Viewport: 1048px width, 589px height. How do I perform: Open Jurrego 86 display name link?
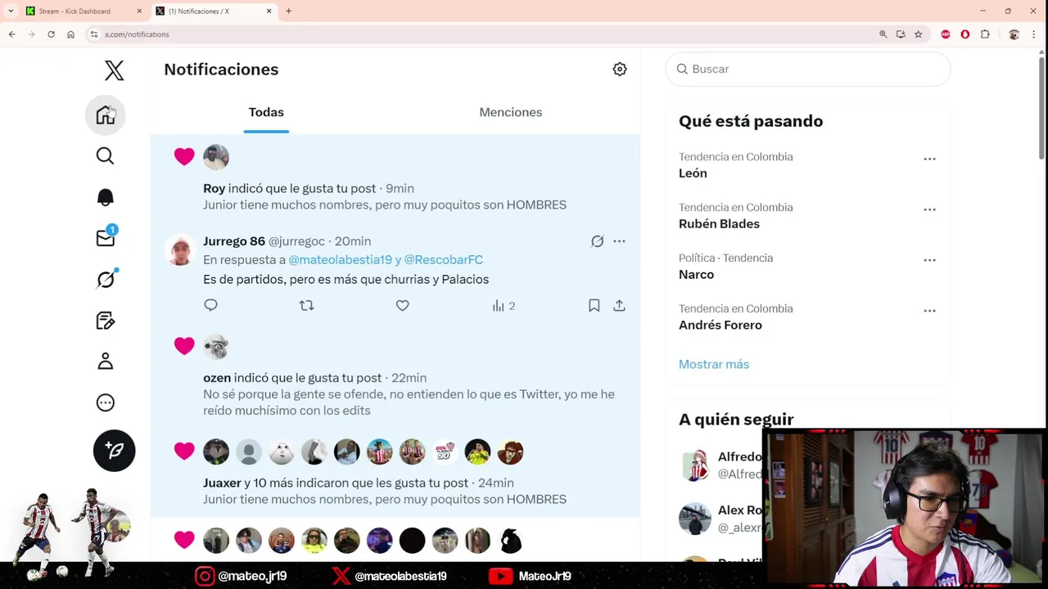click(x=234, y=241)
